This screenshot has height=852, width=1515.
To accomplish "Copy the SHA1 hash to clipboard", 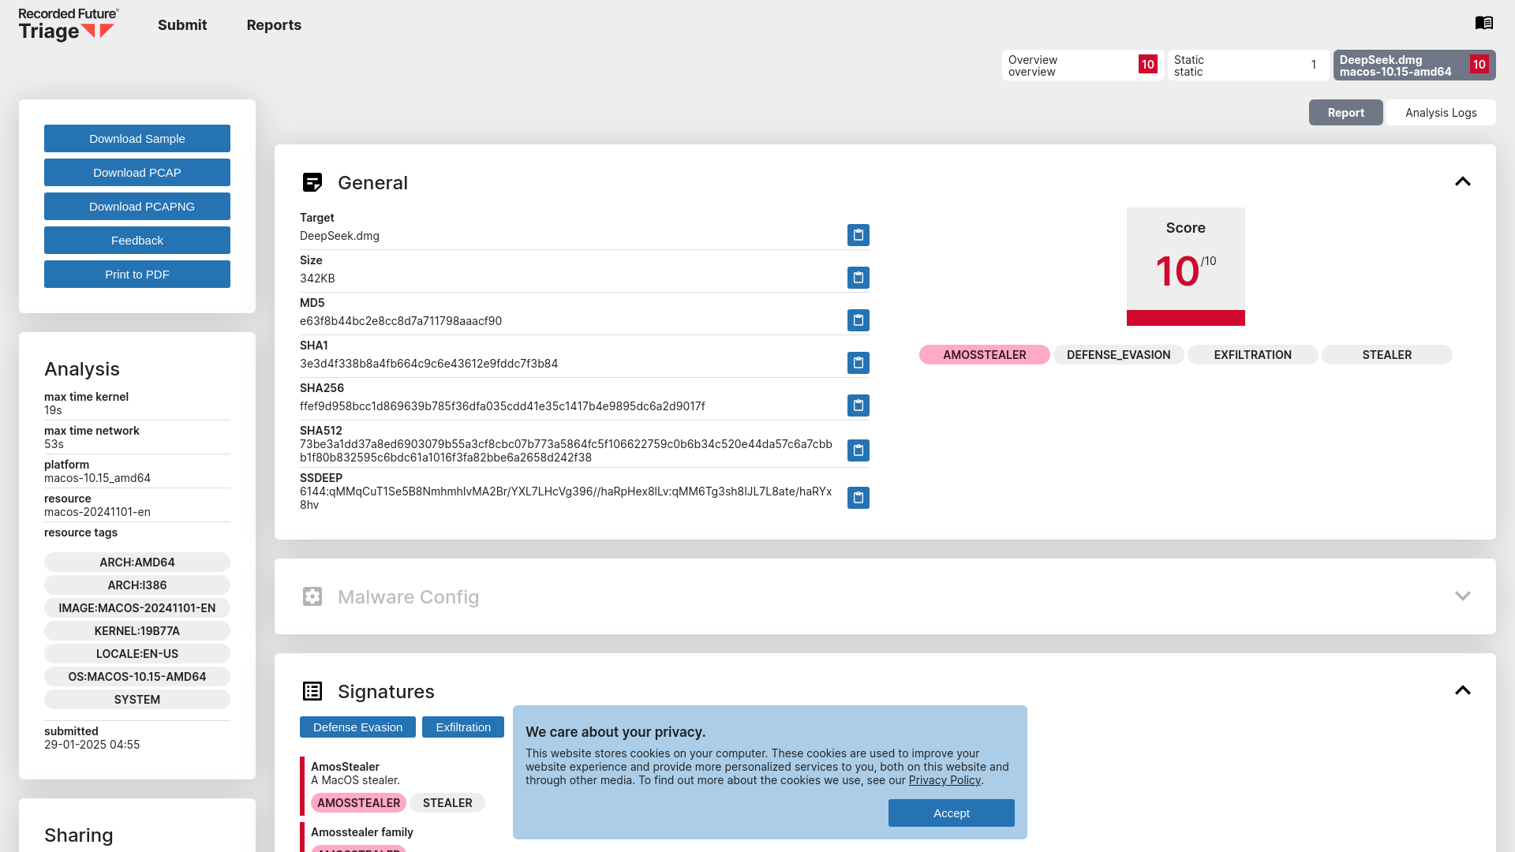I will (858, 363).
